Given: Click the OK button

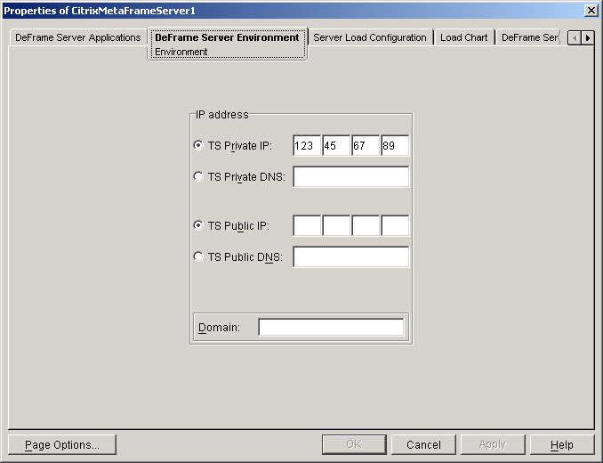Looking at the screenshot, I should click(x=354, y=445).
